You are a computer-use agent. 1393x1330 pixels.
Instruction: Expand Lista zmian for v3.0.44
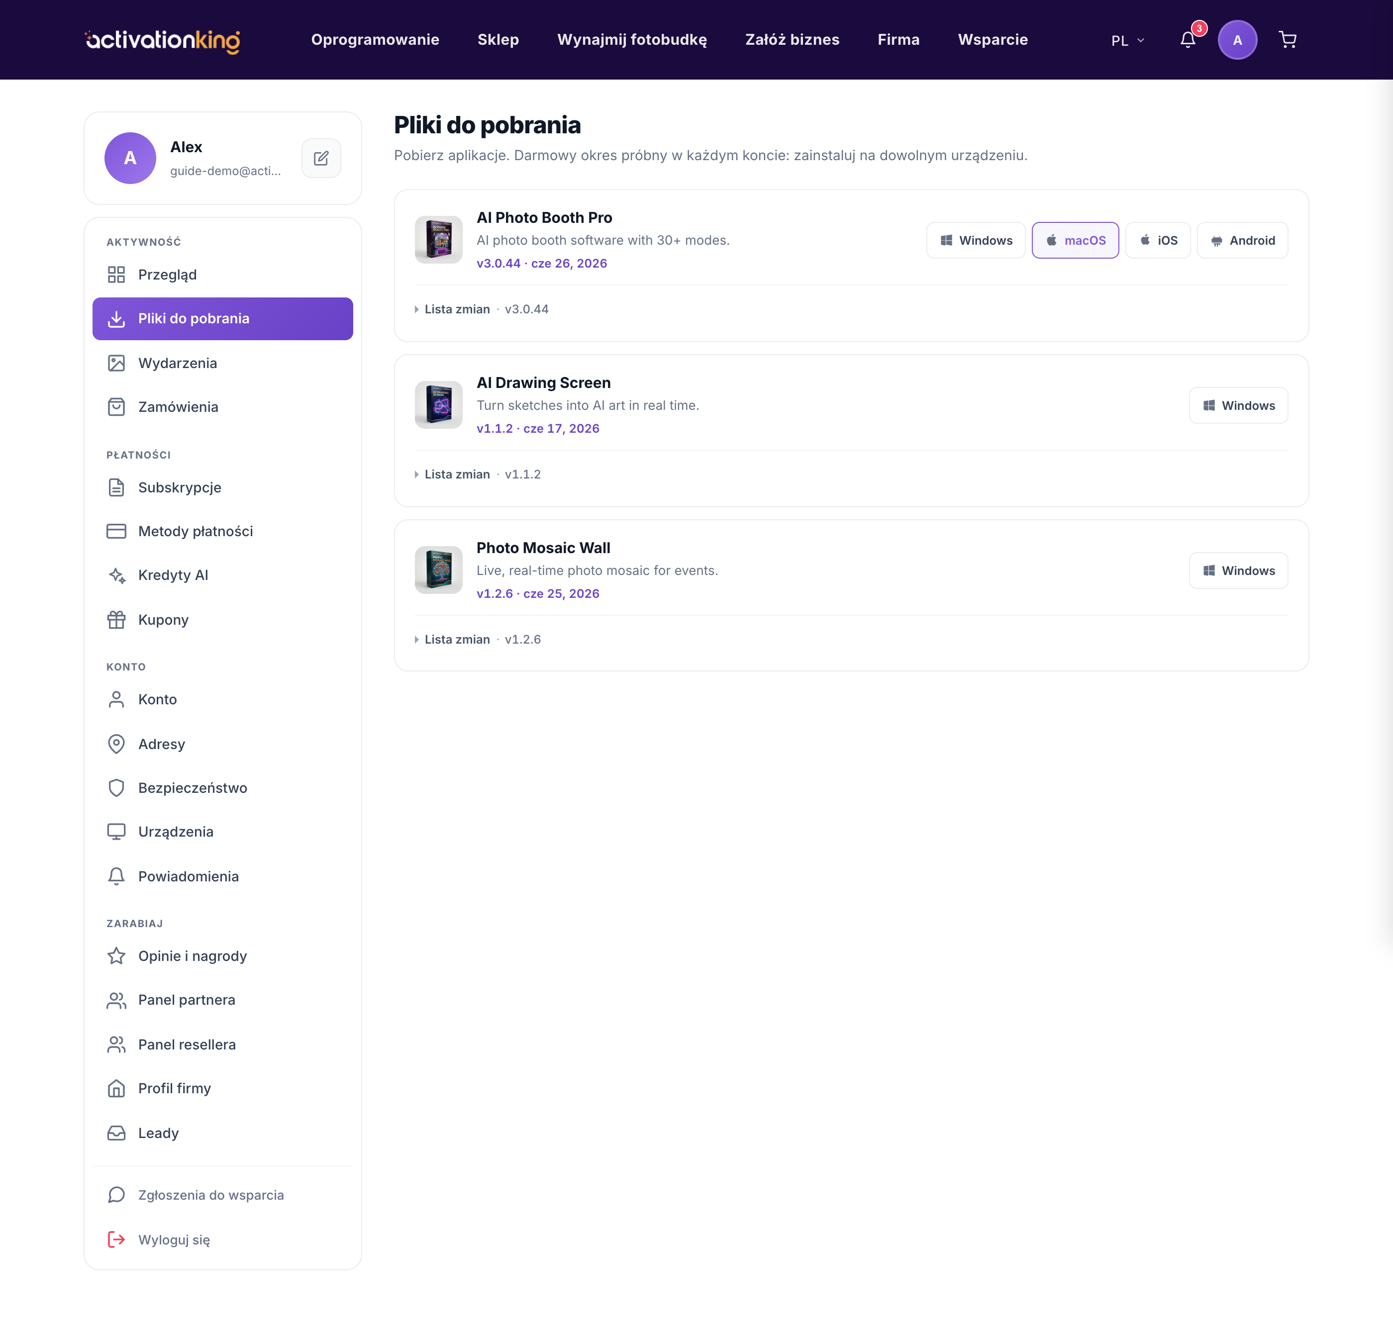(482, 309)
